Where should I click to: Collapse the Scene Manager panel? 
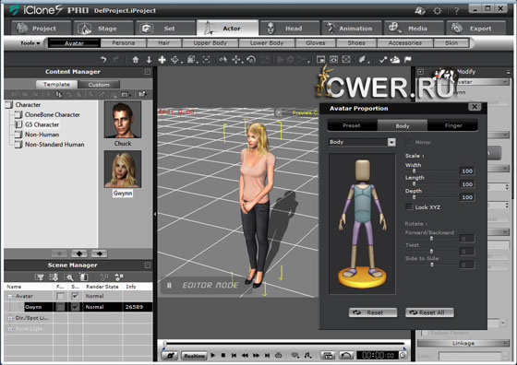pos(148,265)
